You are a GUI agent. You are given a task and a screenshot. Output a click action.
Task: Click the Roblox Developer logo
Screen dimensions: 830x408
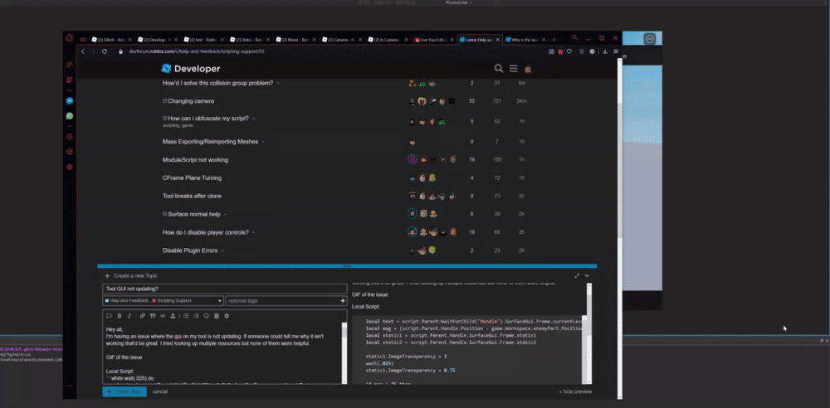click(x=191, y=68)
